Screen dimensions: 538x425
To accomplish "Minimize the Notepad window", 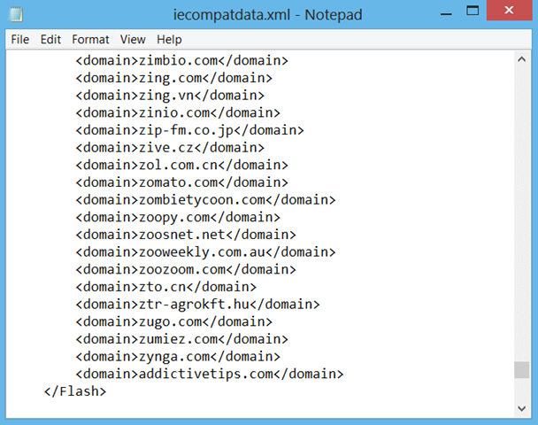I will [x=446, y=13].
